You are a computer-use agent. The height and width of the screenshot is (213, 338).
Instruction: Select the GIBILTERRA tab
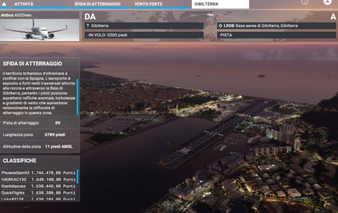coord(221,4)
